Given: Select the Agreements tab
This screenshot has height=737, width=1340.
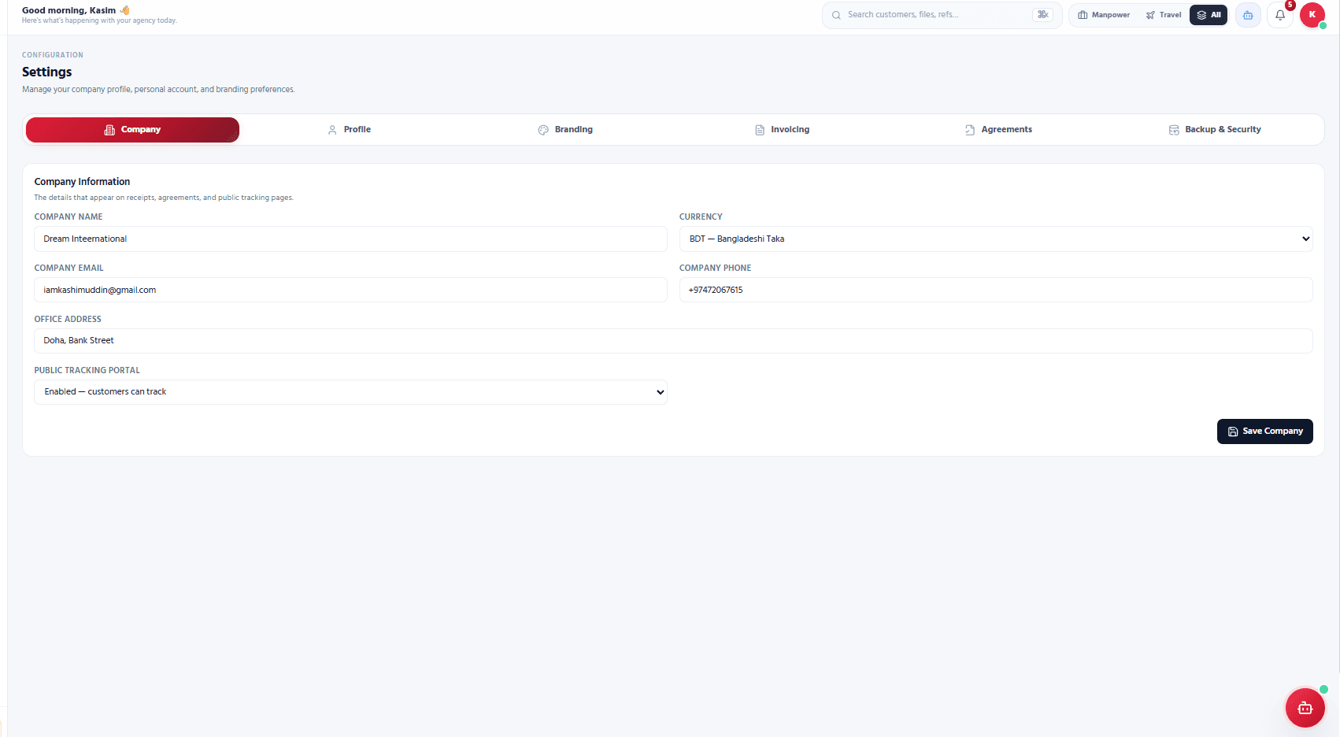Looking at the screenshot, I should pos(998,130).
